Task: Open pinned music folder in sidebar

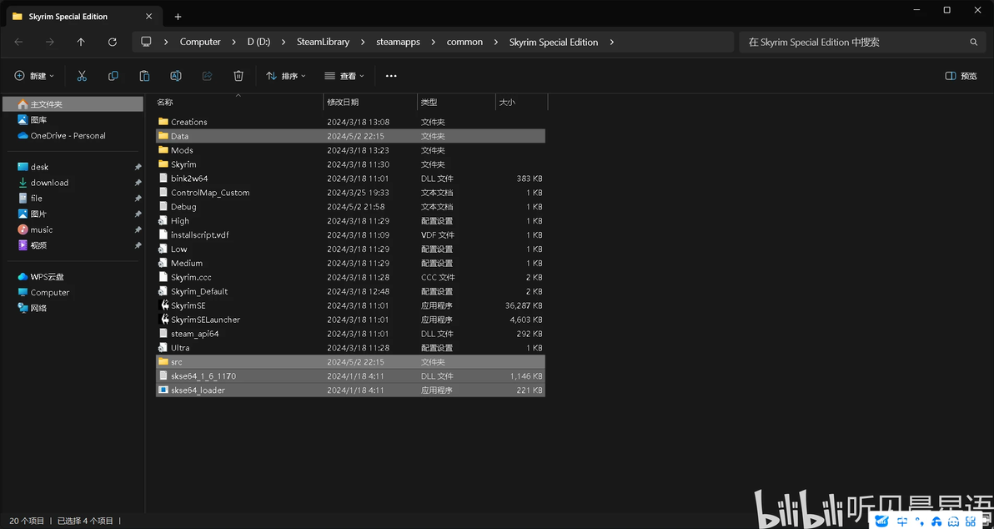Action: [73, 229]
